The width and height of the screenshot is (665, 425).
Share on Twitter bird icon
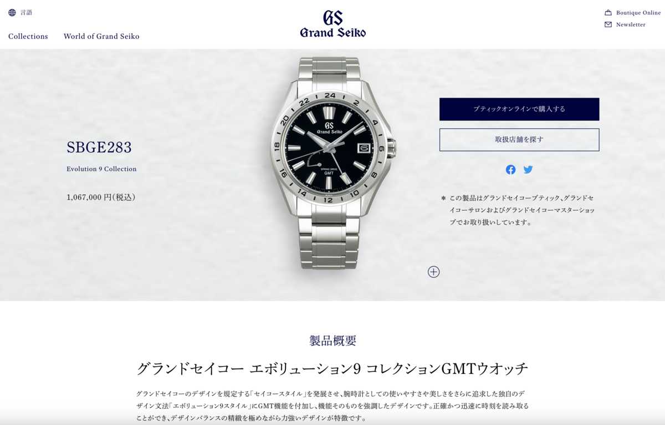[x=528, y=170]
